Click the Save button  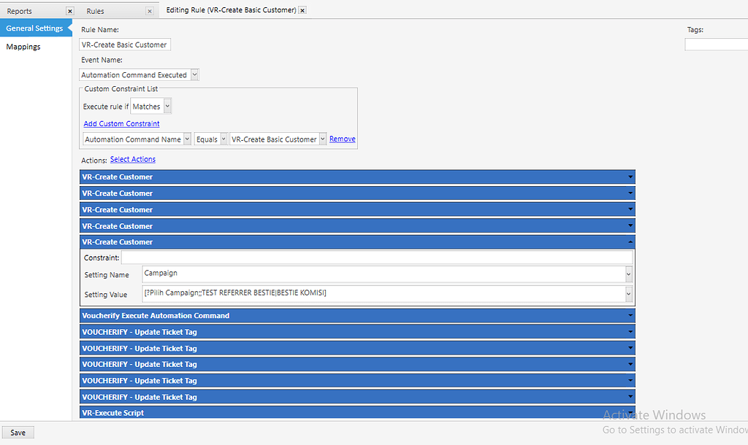click(17, 432)
